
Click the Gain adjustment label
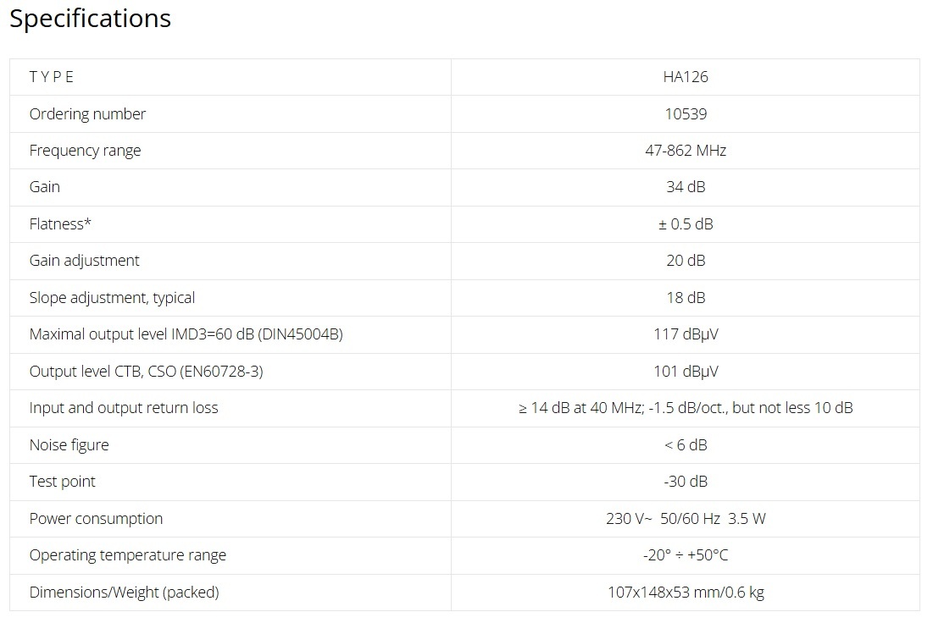click(x=84, y=261)
